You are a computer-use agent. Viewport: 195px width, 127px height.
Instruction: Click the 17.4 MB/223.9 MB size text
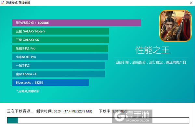[78, 111]
